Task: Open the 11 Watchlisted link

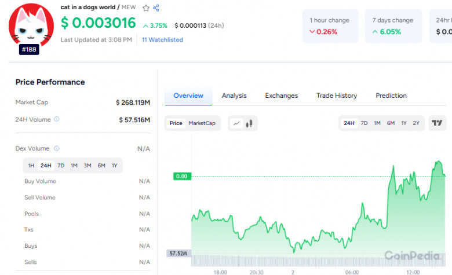Action: tap(162, 40)
